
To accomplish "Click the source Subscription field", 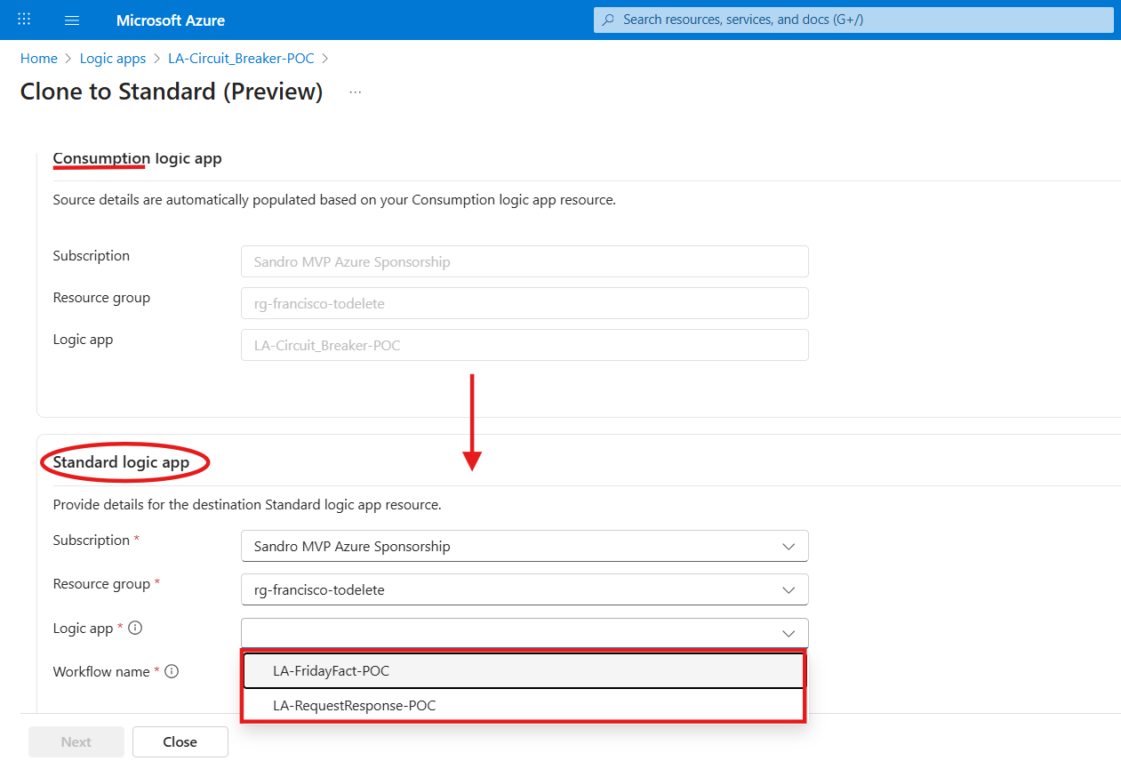I will (524, 262).
